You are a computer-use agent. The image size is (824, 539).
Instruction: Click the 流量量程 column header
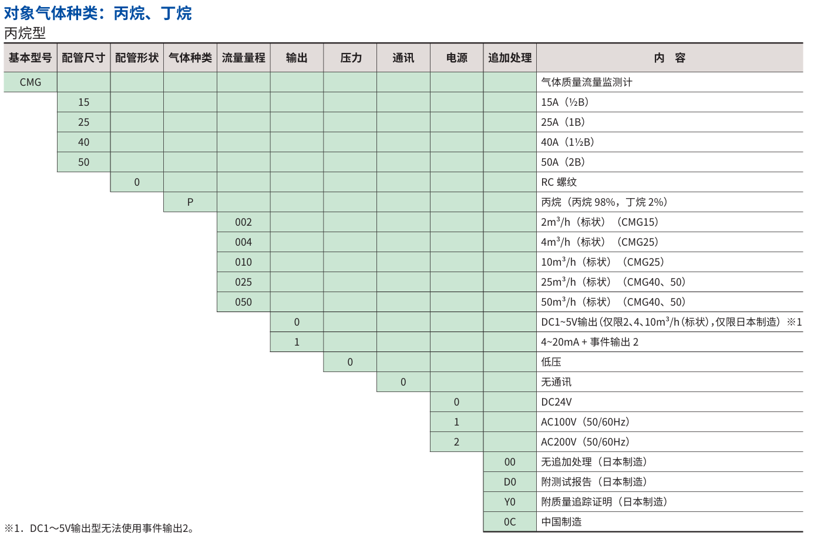click(x=243, y=58)
